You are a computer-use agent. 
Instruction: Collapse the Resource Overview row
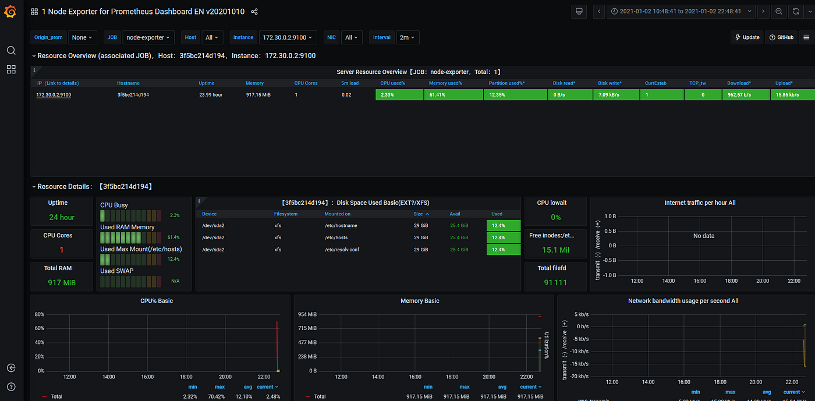pos(173,56)
